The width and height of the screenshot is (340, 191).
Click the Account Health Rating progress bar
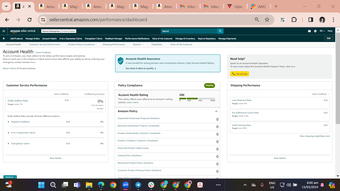coord(197,99)
